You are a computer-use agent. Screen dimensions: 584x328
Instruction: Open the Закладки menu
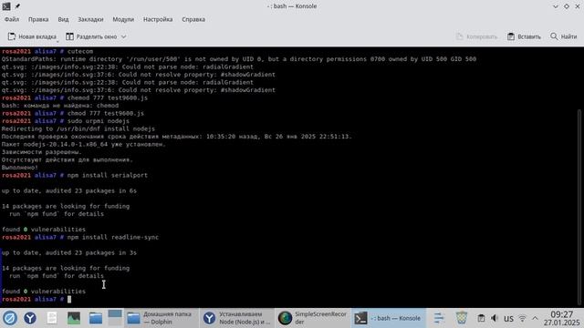90,19
